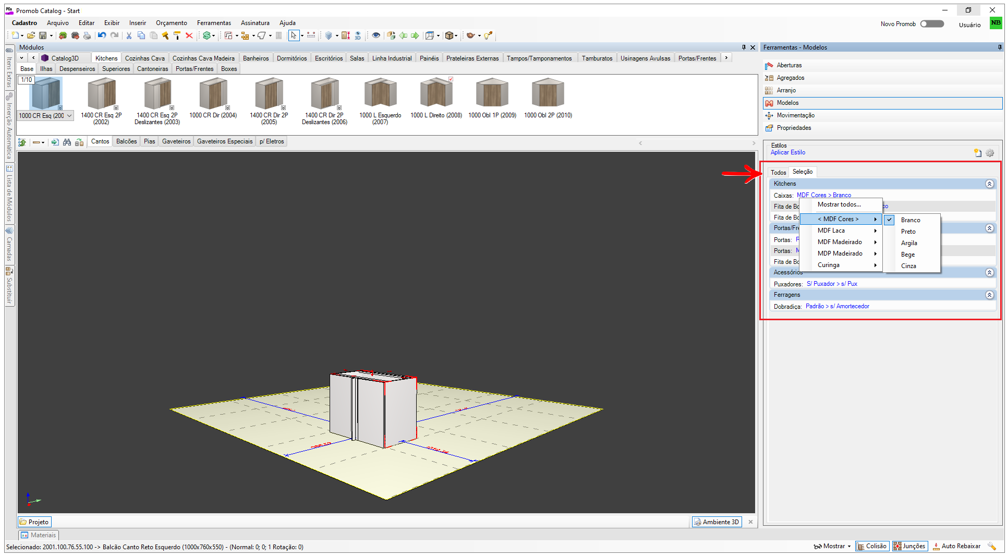
Task: Click the undo arrow in toolbar
Action: coord(102,35)
